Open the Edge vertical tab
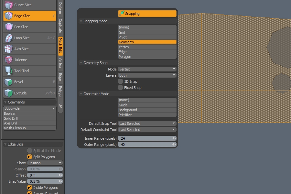Screen dimensions: 291x194 60,77
